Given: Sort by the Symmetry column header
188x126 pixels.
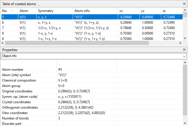Looking at the screenshot, I should (54, 11).
